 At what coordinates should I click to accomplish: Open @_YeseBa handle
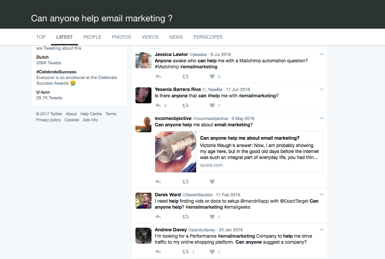click(x=212, y=90)
